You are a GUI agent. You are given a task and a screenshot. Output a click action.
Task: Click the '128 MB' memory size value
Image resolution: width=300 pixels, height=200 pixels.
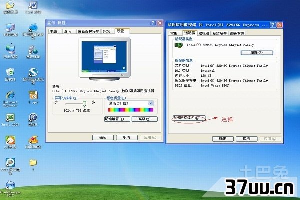click(x=206, y=76)
